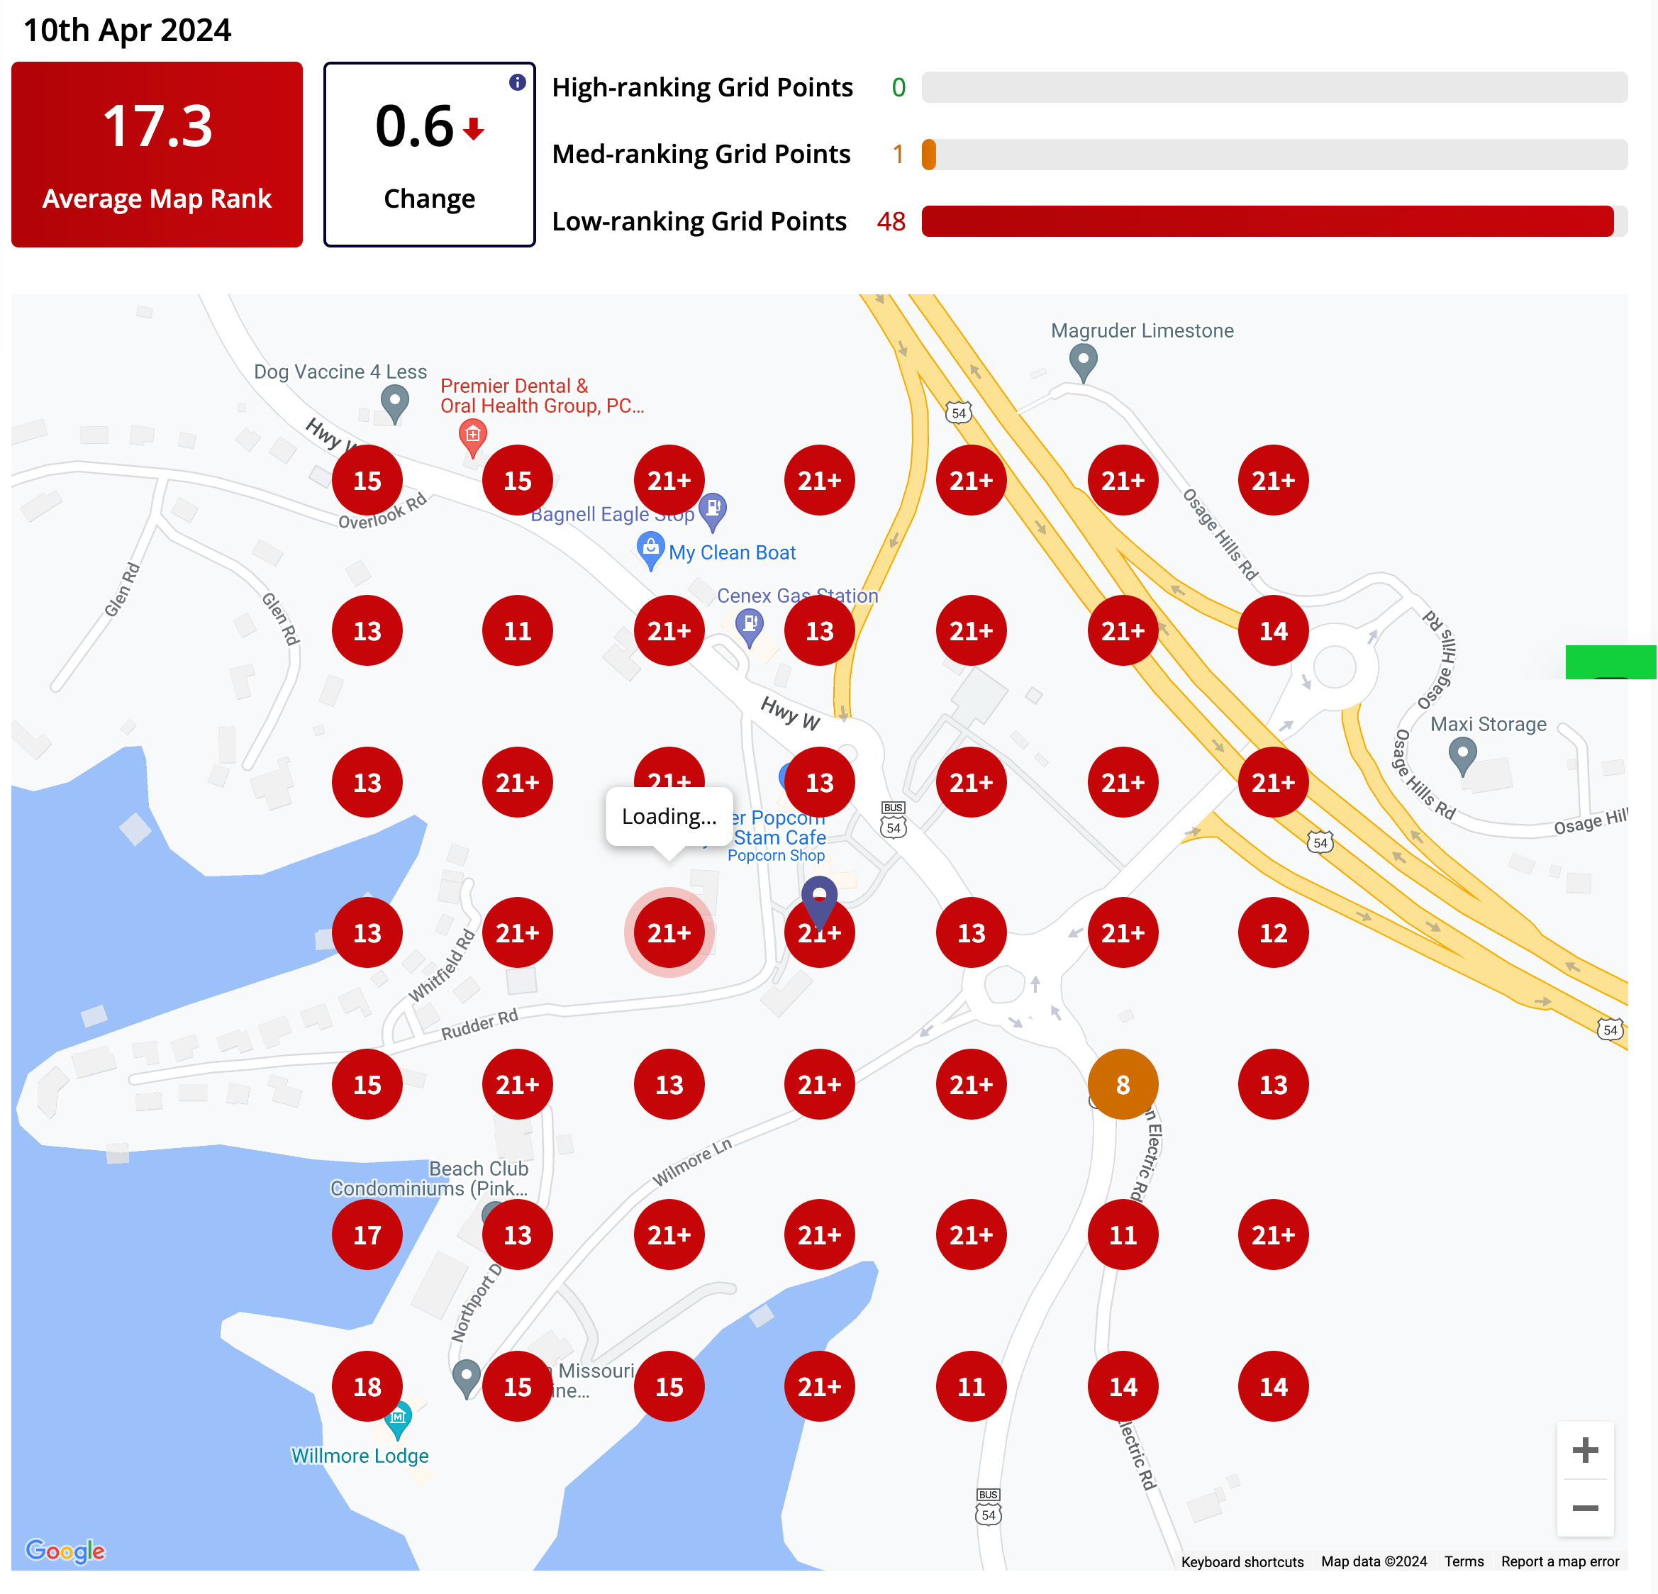Click the Med-ranking count 1
Image resolution: width=1658 pixels, height=1594 pixels.
(x=898, y=154)
